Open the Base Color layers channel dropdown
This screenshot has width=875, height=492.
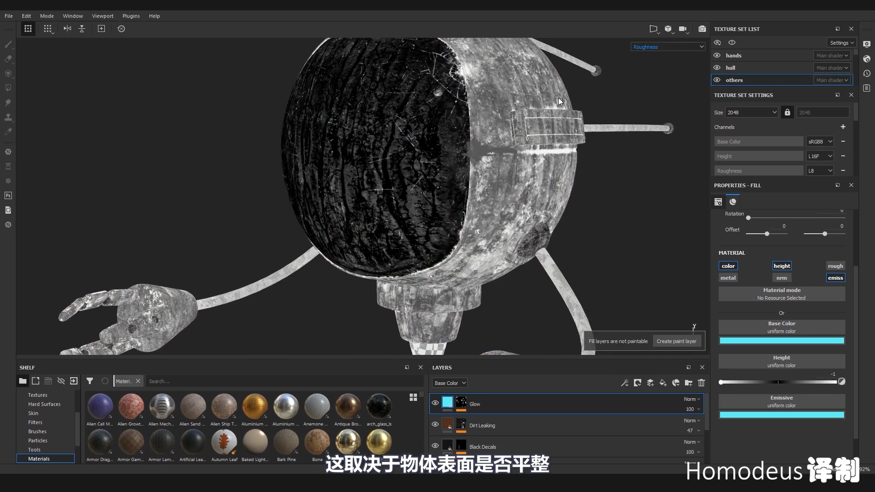tap(450, 383)
